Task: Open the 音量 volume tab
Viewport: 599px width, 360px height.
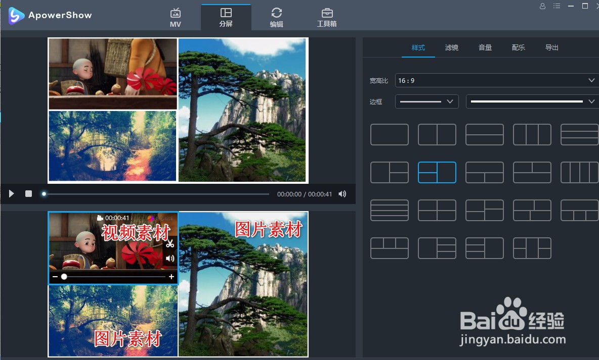Action: point(485,47)
